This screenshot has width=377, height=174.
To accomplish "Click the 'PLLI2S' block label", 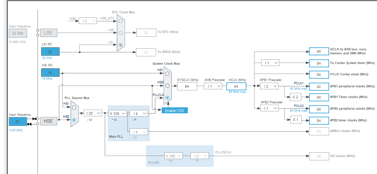I will (153, 163).
